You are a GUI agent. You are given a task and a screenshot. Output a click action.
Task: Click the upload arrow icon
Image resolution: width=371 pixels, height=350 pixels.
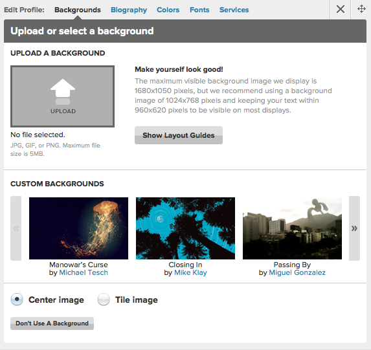(x=63, y=92)
